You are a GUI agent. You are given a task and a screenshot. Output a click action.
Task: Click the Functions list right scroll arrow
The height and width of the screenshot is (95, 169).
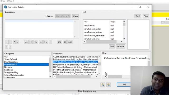coord(96,77)
